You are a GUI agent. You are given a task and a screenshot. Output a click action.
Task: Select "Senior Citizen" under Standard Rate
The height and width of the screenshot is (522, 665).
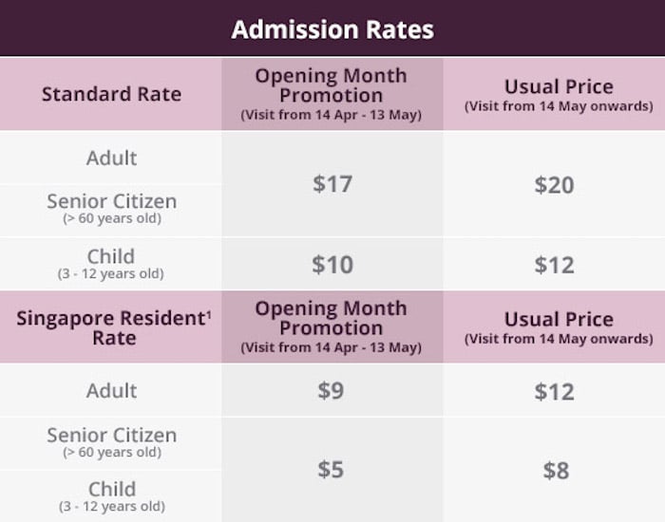[x=111, y=202]
